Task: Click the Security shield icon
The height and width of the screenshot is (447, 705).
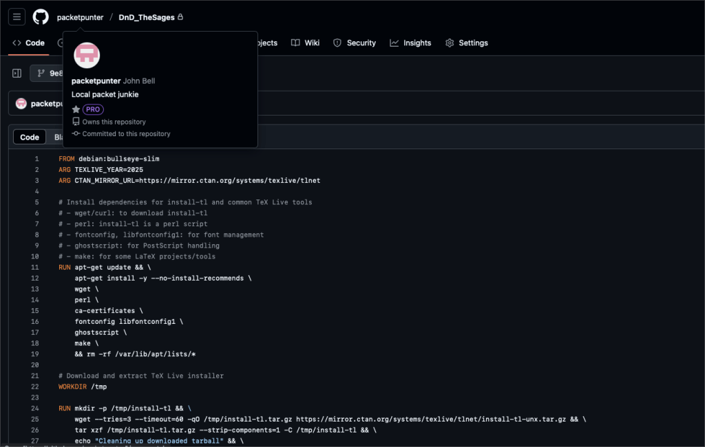Action: click(x=337, y=43)
